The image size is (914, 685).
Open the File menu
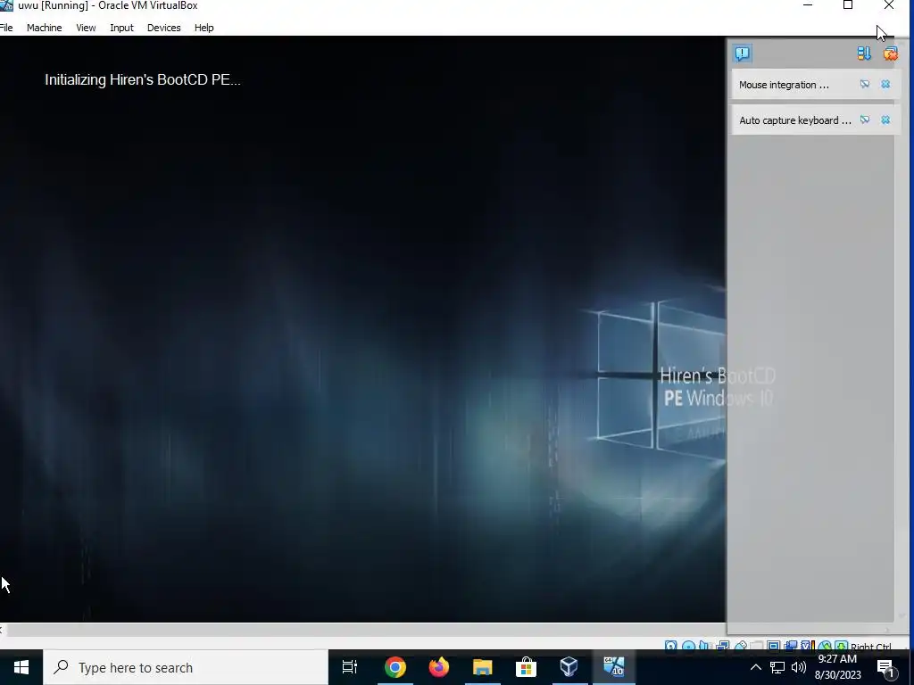coord(6,28)
